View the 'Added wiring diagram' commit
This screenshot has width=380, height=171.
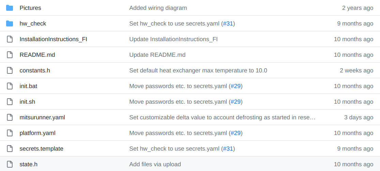158,8
